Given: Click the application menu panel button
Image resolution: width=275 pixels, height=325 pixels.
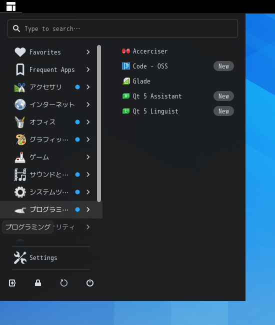Looking at the screenshot, I should (11, 6).
